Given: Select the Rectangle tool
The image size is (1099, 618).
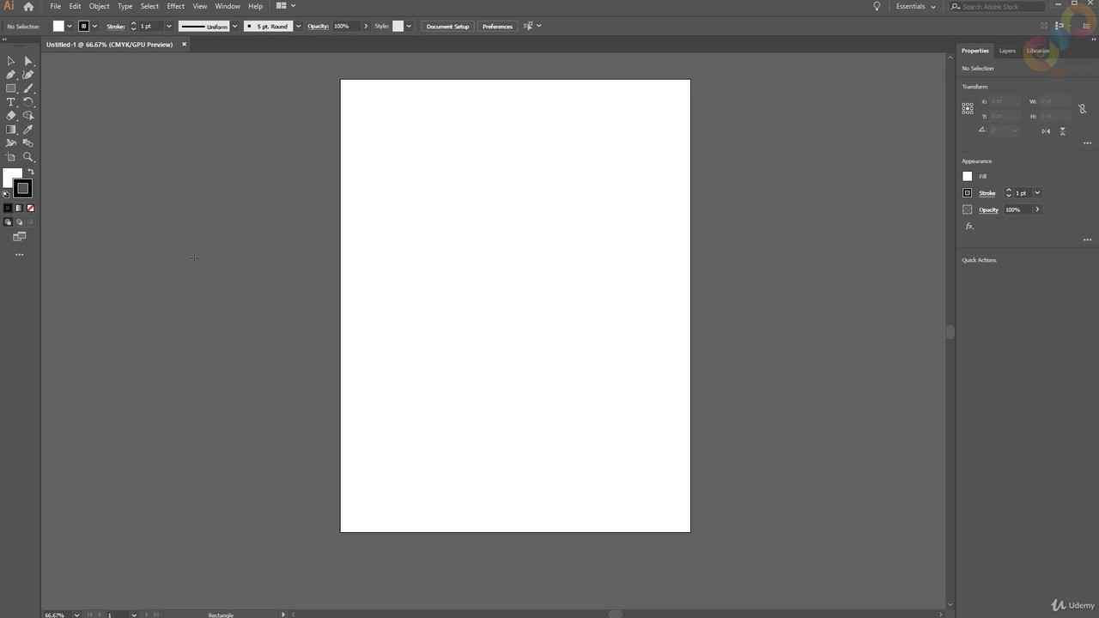Looking at the screenshot, I should click(x=11, y=88).
